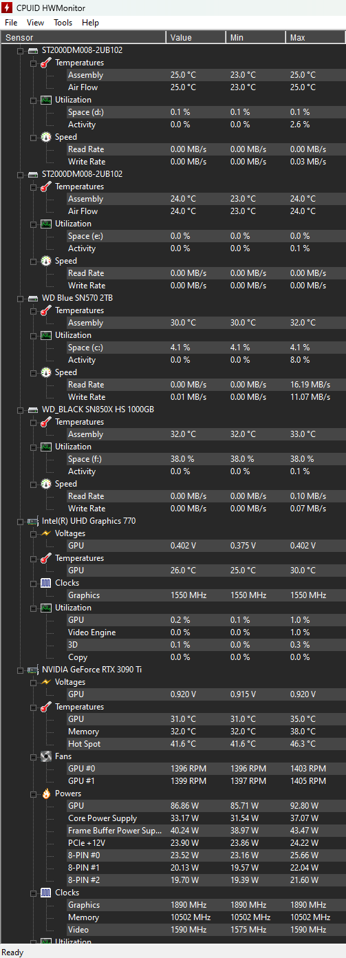Click the flame Powers icon
This screenshot has width=346, height=958.
coord(46,794)
